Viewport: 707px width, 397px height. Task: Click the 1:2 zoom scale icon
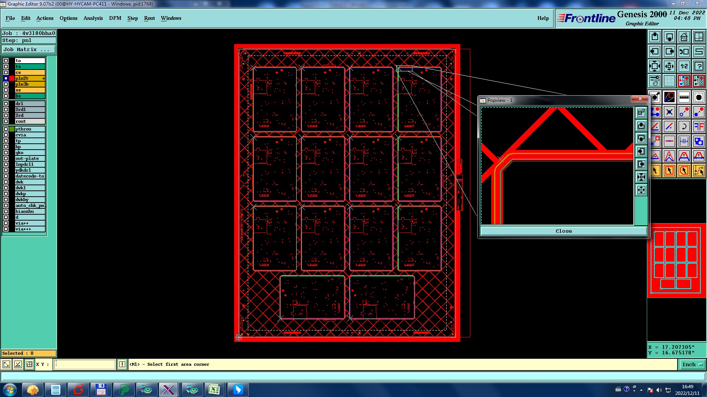tap(684, 66)
